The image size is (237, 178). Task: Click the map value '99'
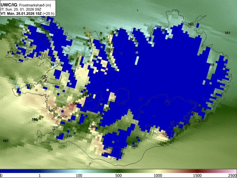coord(74,71)
